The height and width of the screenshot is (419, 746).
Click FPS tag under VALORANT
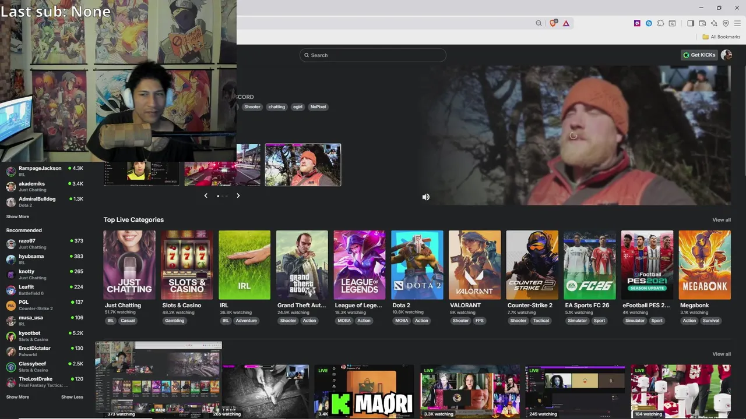[x=480, y=321]
